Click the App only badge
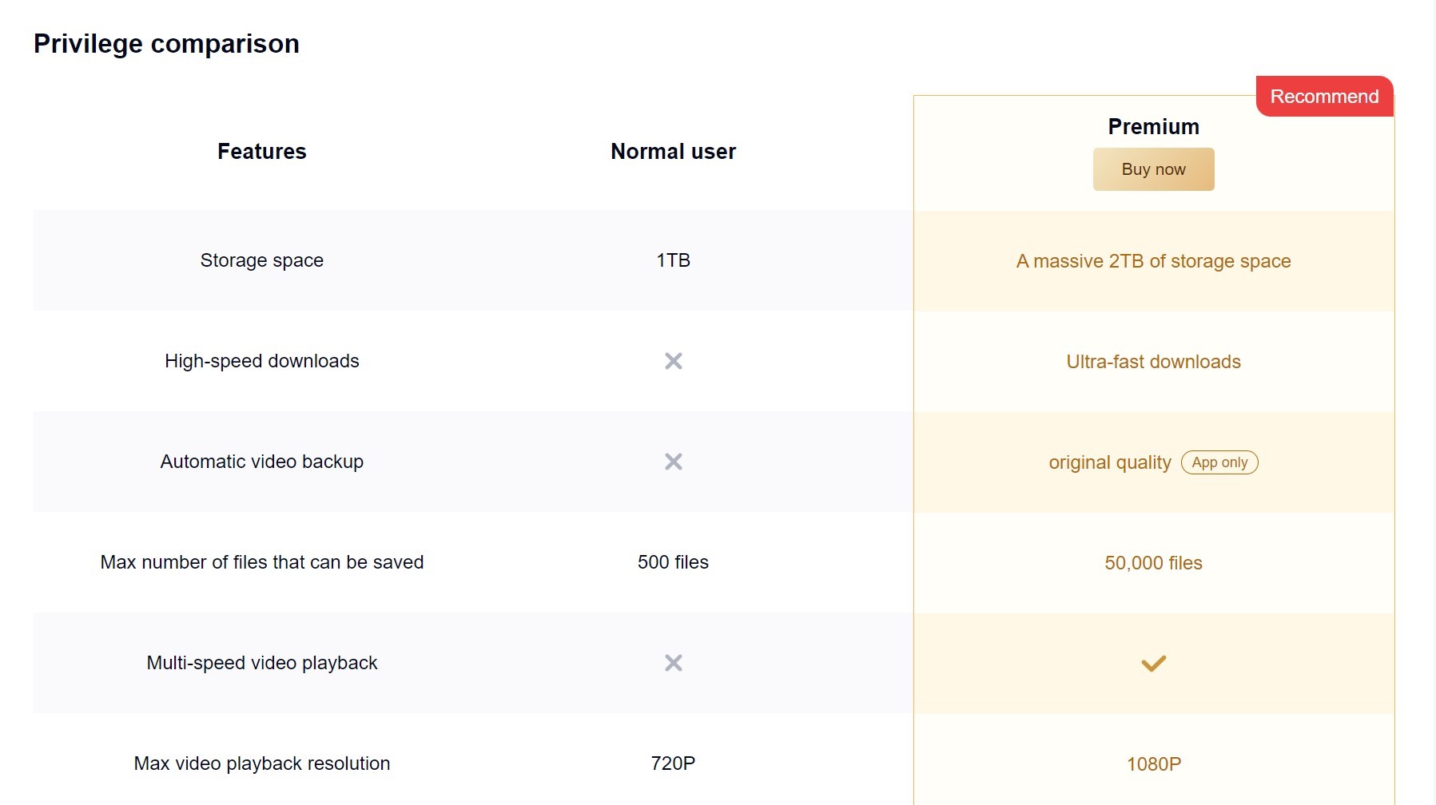 coord(1219,462)
